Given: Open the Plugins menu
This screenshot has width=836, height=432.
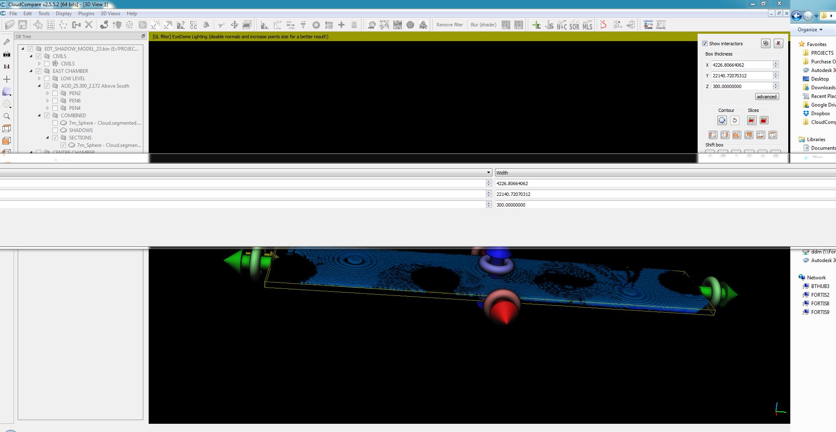Looking at the screenshot, I should point(86,14).
